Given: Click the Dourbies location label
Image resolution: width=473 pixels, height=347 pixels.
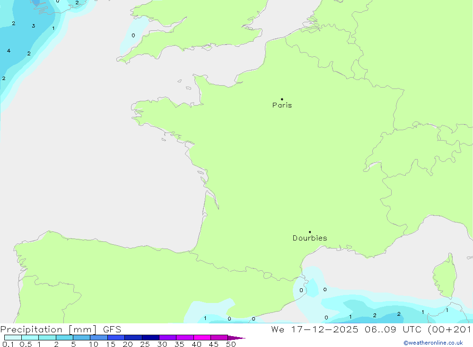Looking at the screenshot, I should (x=310, y=238).
